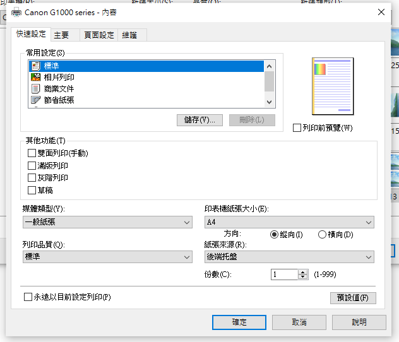Select the 快速設定 tab

[x=31, y=34]
